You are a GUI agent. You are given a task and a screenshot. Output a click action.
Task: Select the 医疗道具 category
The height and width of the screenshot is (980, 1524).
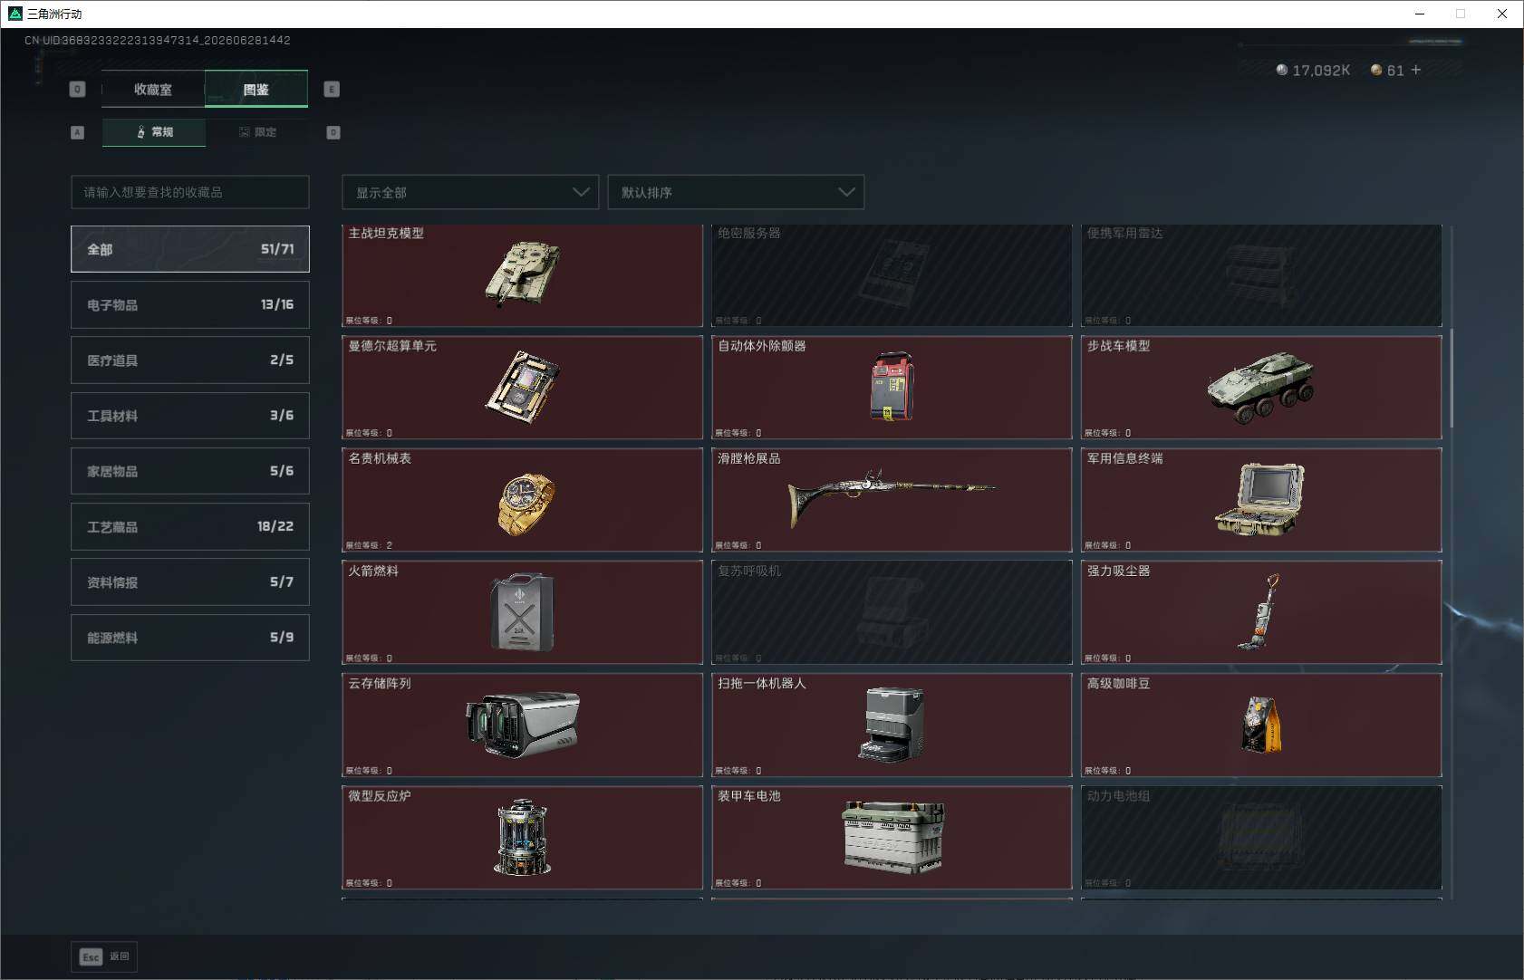(190, 360)
